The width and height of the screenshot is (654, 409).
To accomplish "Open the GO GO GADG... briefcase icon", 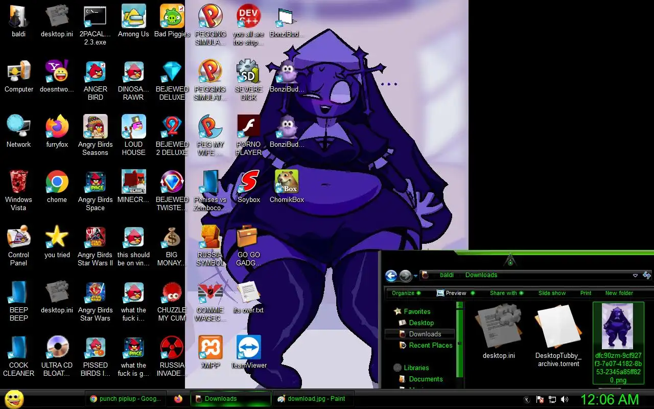I will (249, 246).
